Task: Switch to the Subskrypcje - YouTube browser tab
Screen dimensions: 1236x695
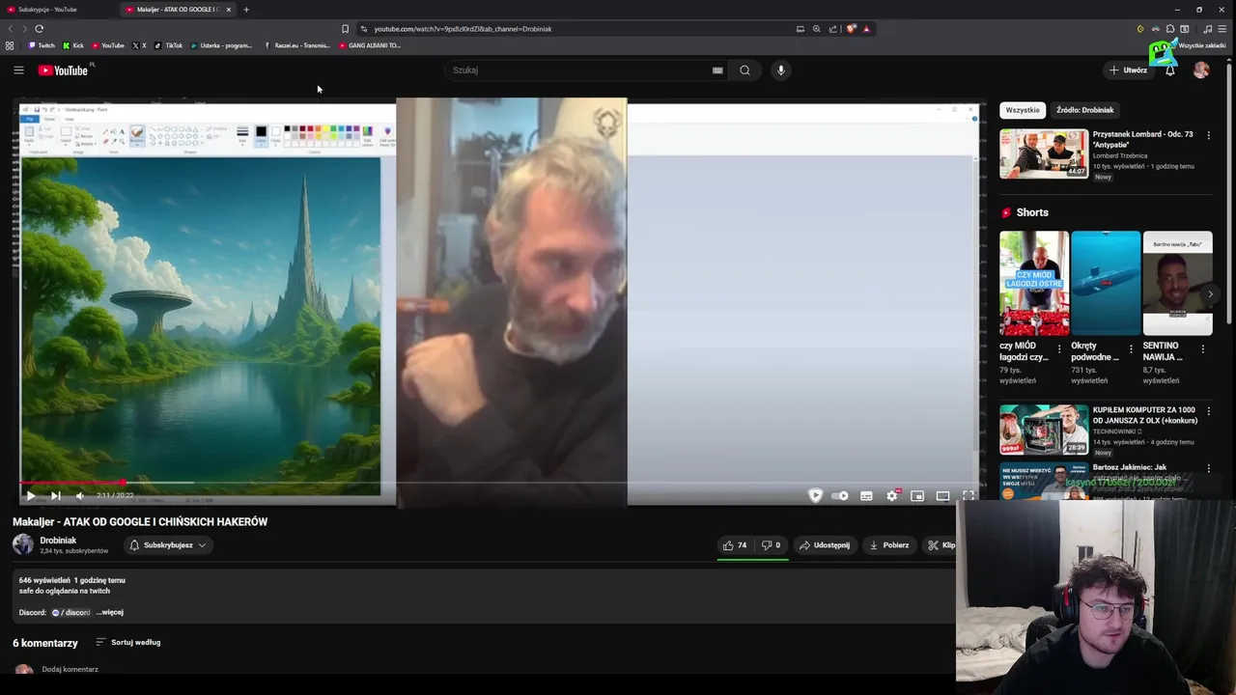Action: pyautogui.click(x=58, y=10)
